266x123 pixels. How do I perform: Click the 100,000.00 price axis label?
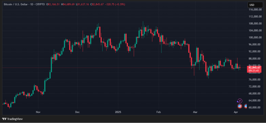255,37
